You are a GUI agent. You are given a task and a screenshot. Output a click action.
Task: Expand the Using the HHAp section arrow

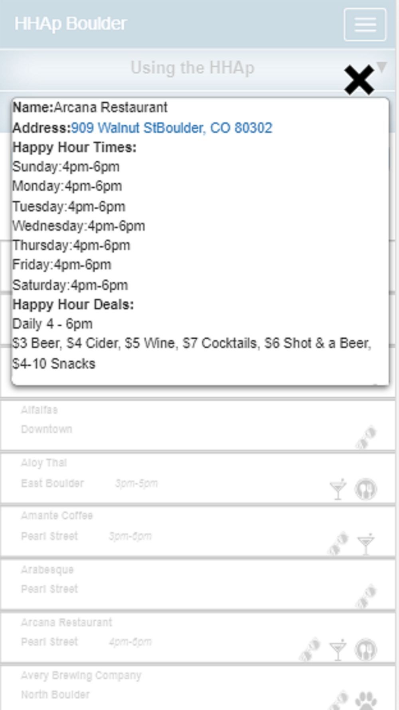coord(382,67)
